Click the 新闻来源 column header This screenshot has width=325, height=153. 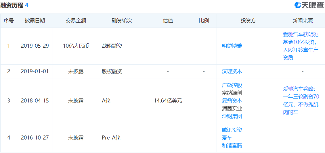click(x=303, y=21)
